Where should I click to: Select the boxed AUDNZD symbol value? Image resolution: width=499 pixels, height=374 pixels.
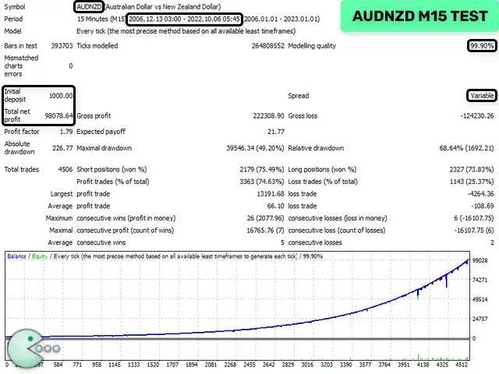[x=89, y=6]
